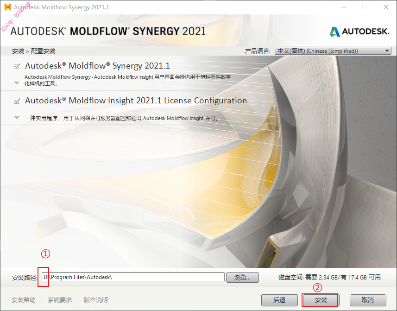Click the Autodesk logo at top right
This screenshot has width=397, height=311.
359,32
